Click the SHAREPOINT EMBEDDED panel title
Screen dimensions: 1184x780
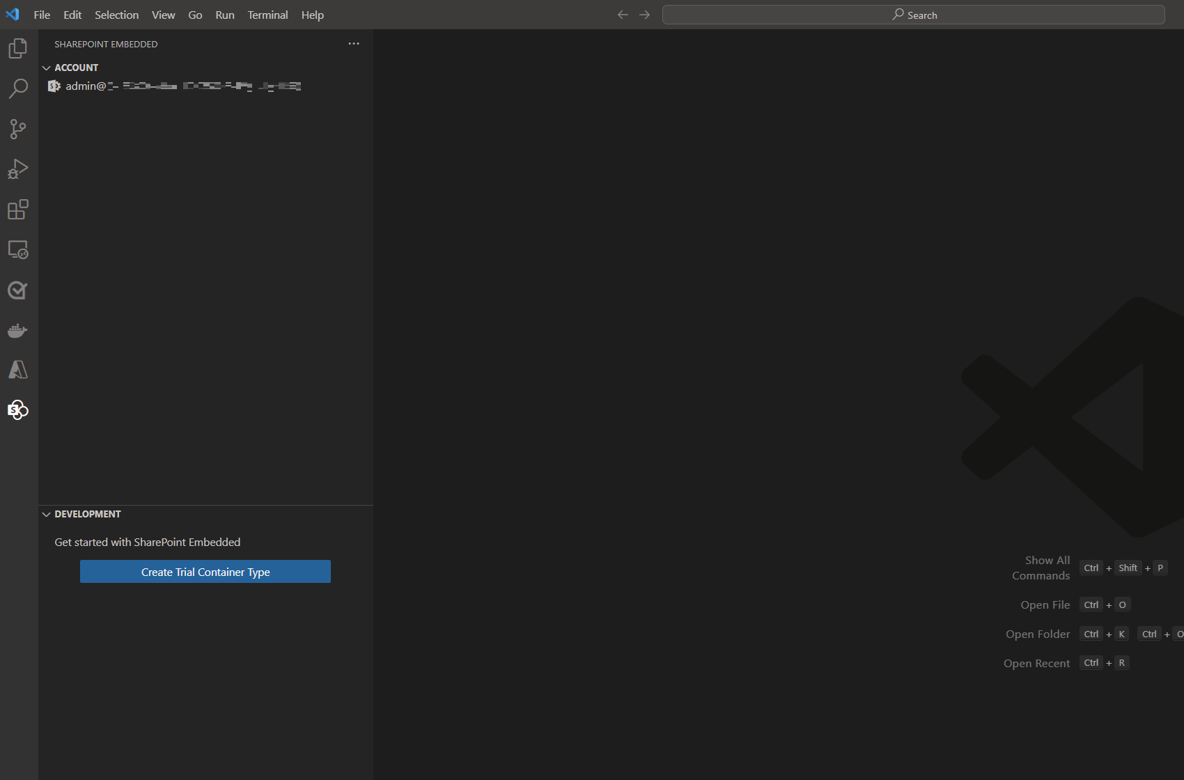click(x=106, y=44)
